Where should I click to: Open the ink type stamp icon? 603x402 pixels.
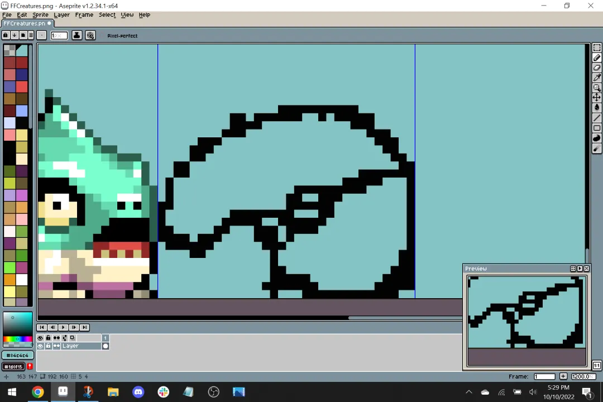tap(77, 35)
